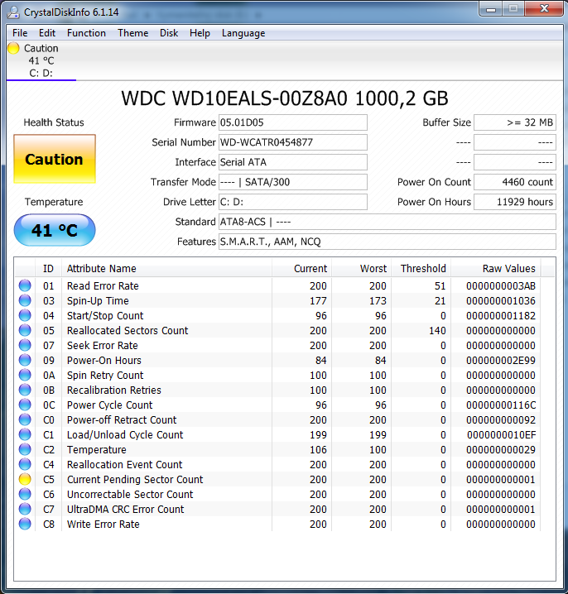Select the Reallocated Sectors Count row name
This screenshot has height=594, width=568.
tap(128, 331)
